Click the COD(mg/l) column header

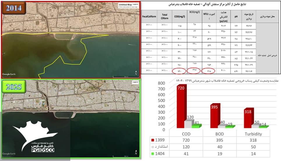click(x=180, y=17)
